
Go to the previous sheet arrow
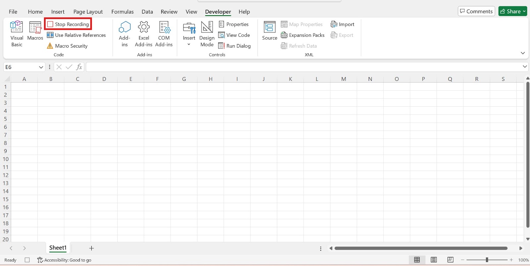[11, 248]
